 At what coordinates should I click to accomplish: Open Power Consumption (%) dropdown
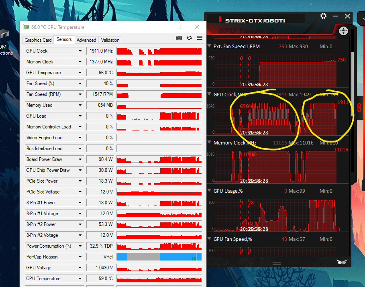click(80, 246)
